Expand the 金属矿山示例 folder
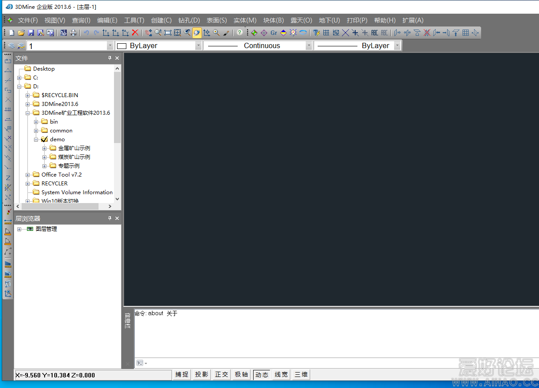 [45, 148]
